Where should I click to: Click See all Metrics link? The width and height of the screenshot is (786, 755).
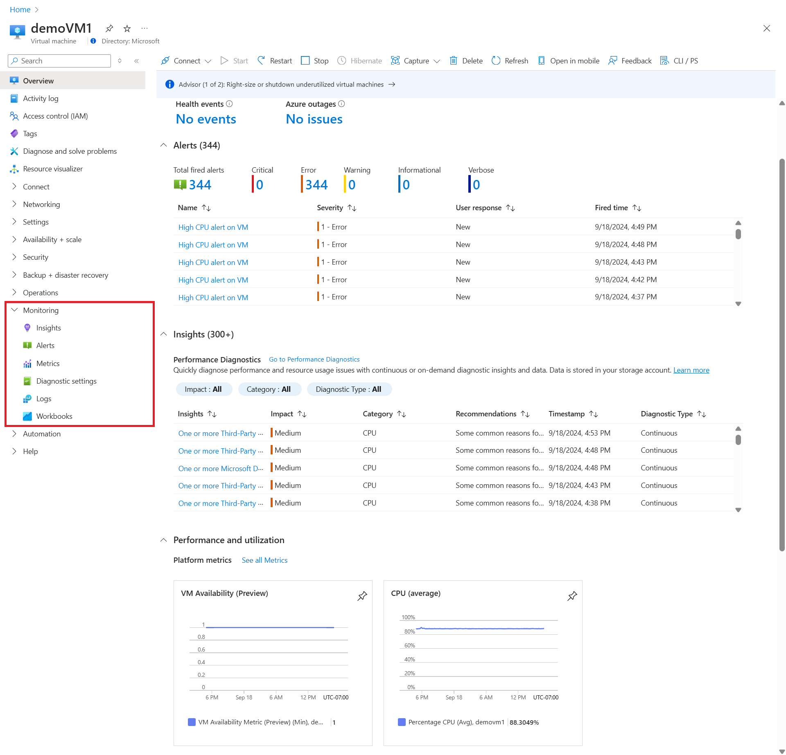tap(264, 560)
